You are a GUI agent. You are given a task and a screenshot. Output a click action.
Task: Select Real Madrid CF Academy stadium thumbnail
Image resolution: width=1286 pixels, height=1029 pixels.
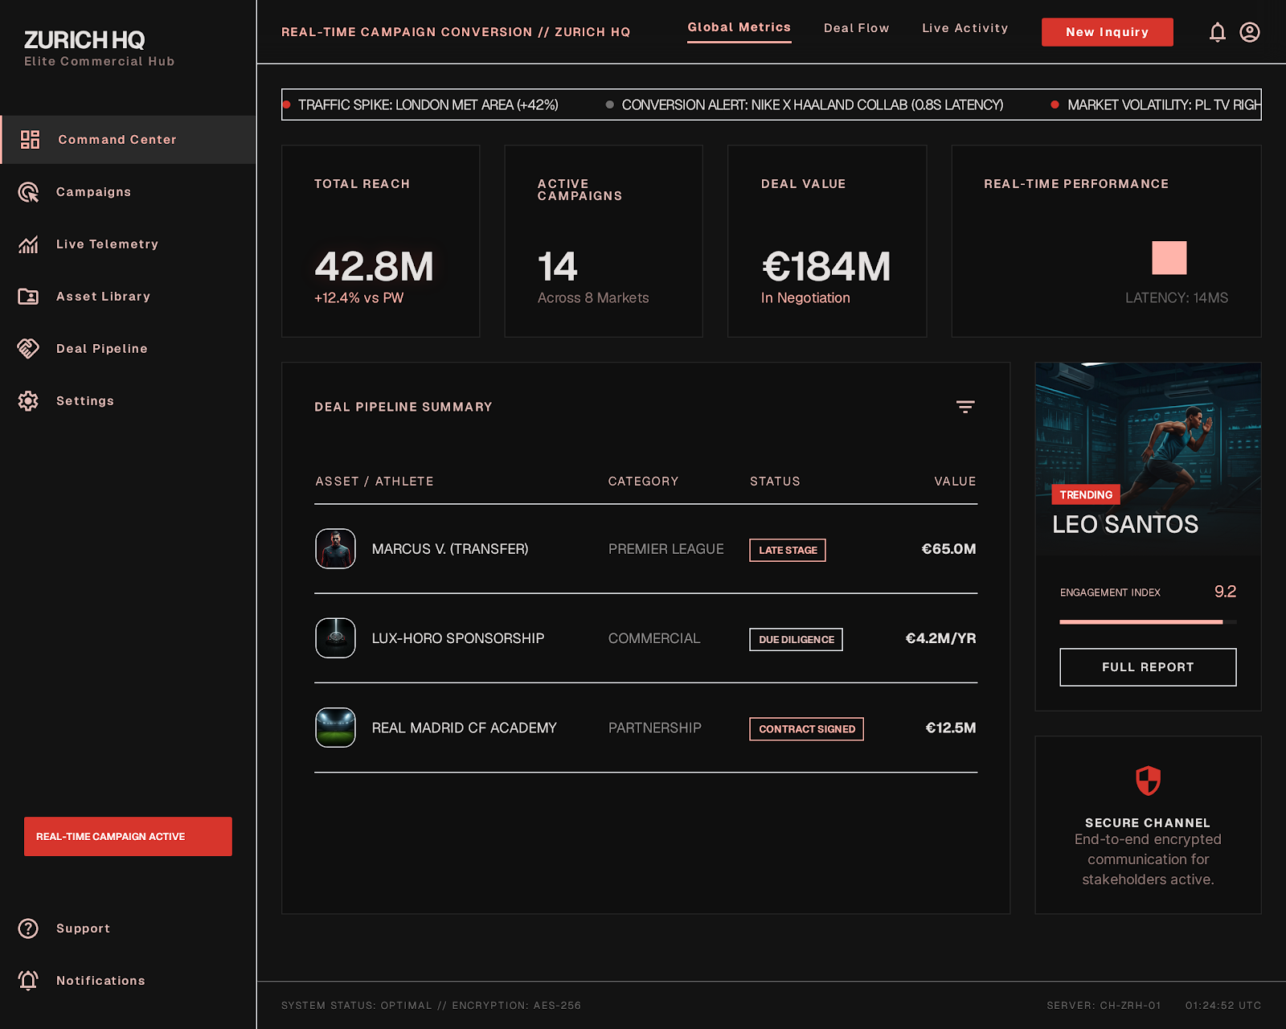point(335,728)
